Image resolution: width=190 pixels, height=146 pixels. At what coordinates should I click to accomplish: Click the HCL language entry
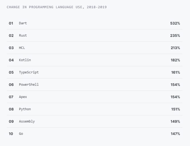(22, 48)
